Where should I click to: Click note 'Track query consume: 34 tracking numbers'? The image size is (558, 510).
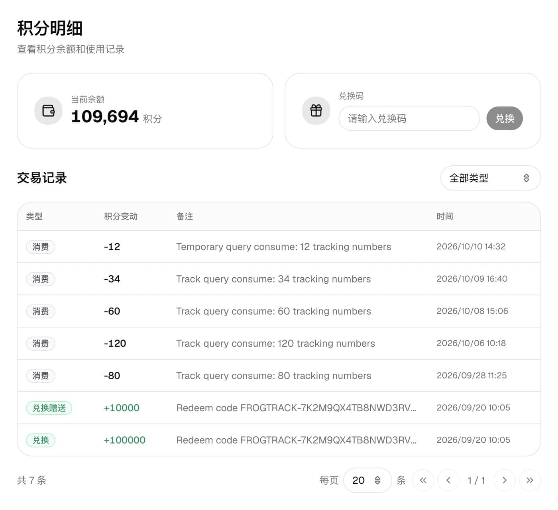[273, 279]
